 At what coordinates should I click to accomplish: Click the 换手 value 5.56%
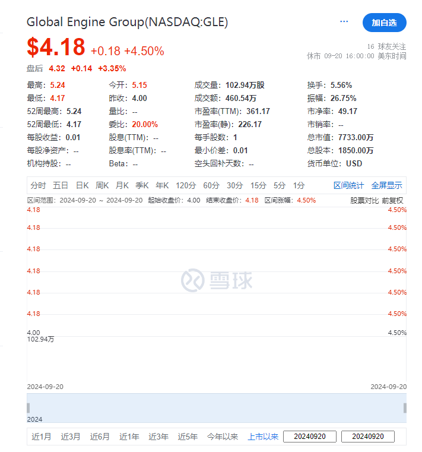[341, 86]
